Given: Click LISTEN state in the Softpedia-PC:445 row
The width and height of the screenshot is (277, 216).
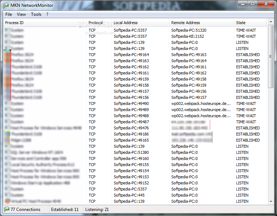Looking at the screenshot, I should click(242, 195).
